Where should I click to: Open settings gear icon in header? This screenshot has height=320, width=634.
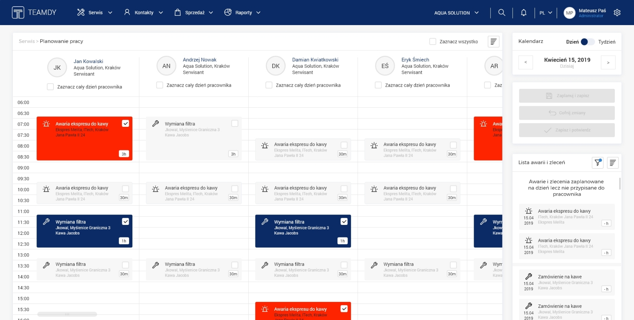pyautogui.click(x=617, y=13)
